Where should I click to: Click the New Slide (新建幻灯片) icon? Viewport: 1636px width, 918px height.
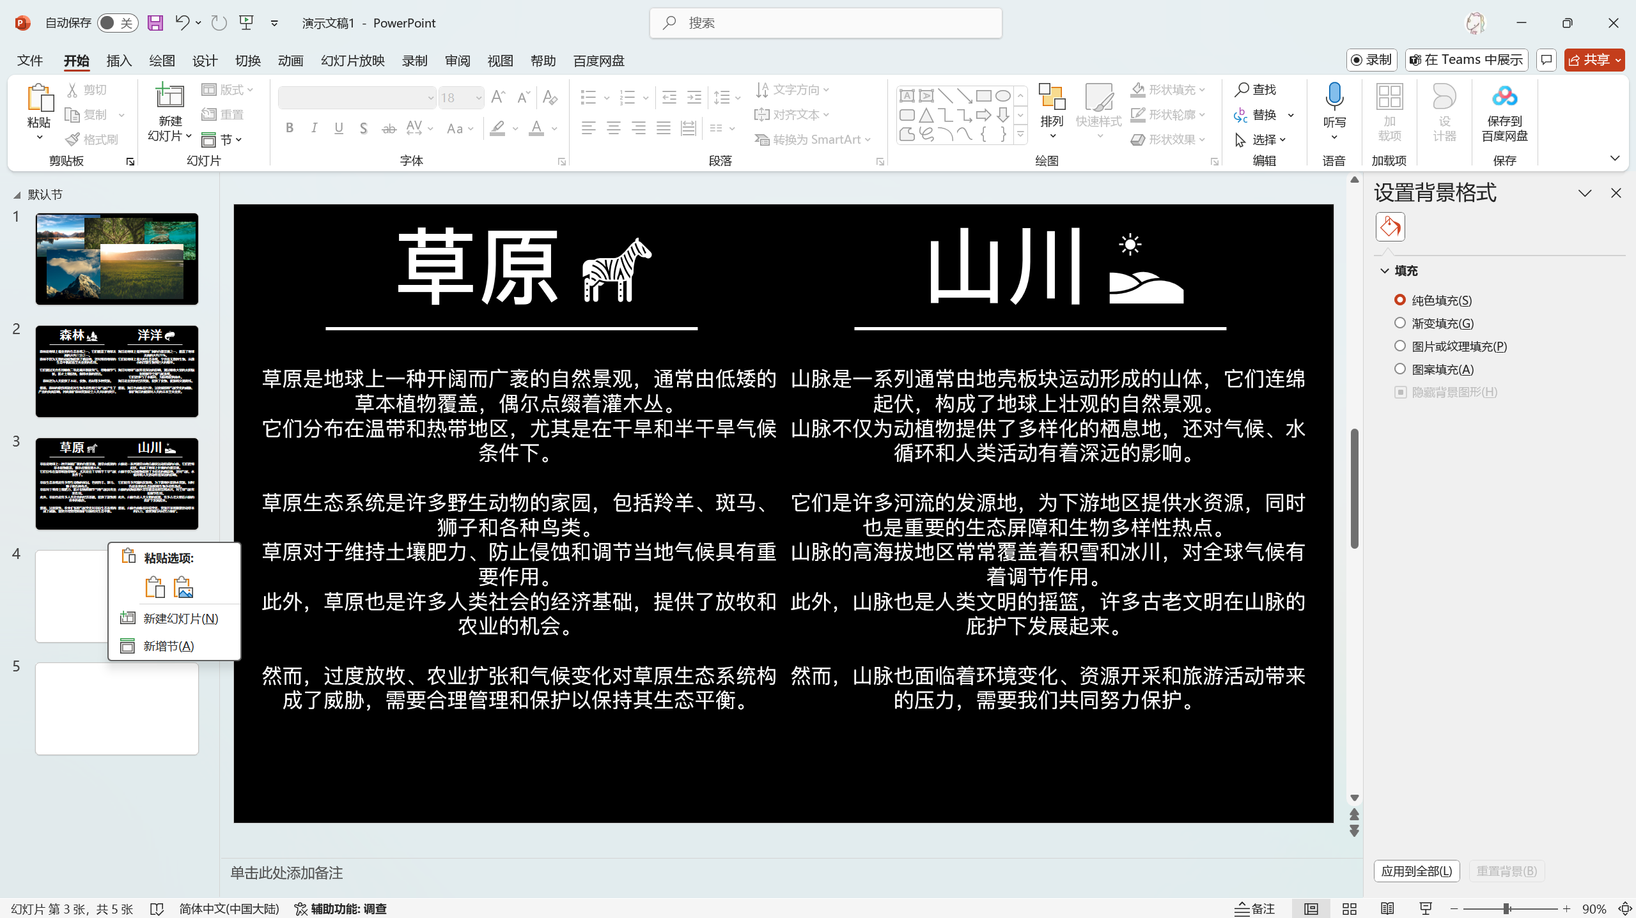pyautogui.click(x=170, y=96)
